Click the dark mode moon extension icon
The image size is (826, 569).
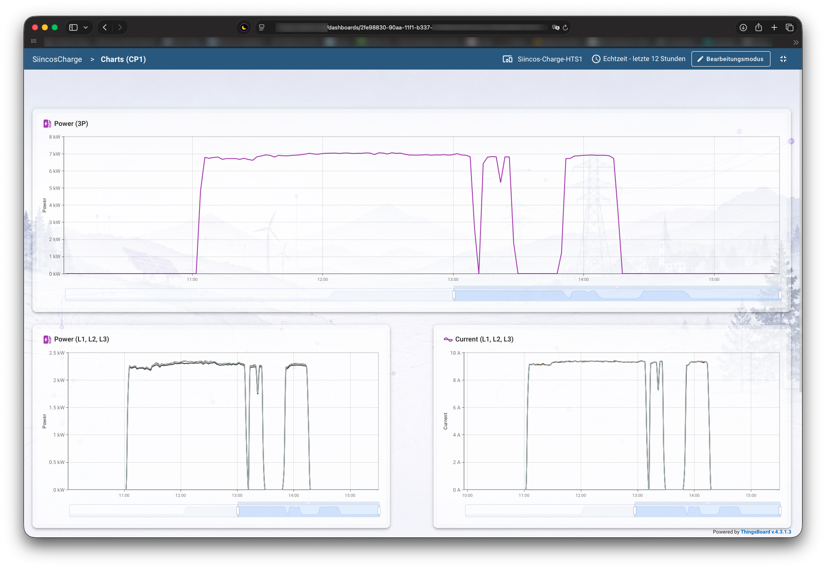pos(244,27)
